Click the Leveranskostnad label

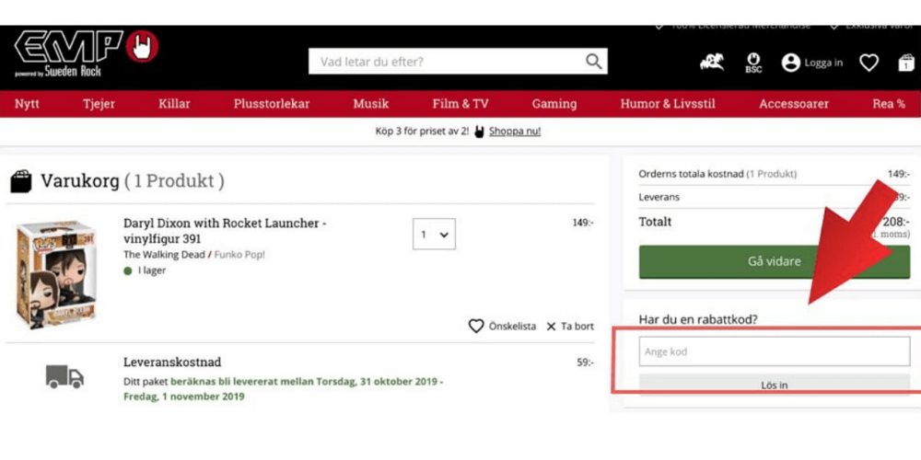click(x=172, y=362)
